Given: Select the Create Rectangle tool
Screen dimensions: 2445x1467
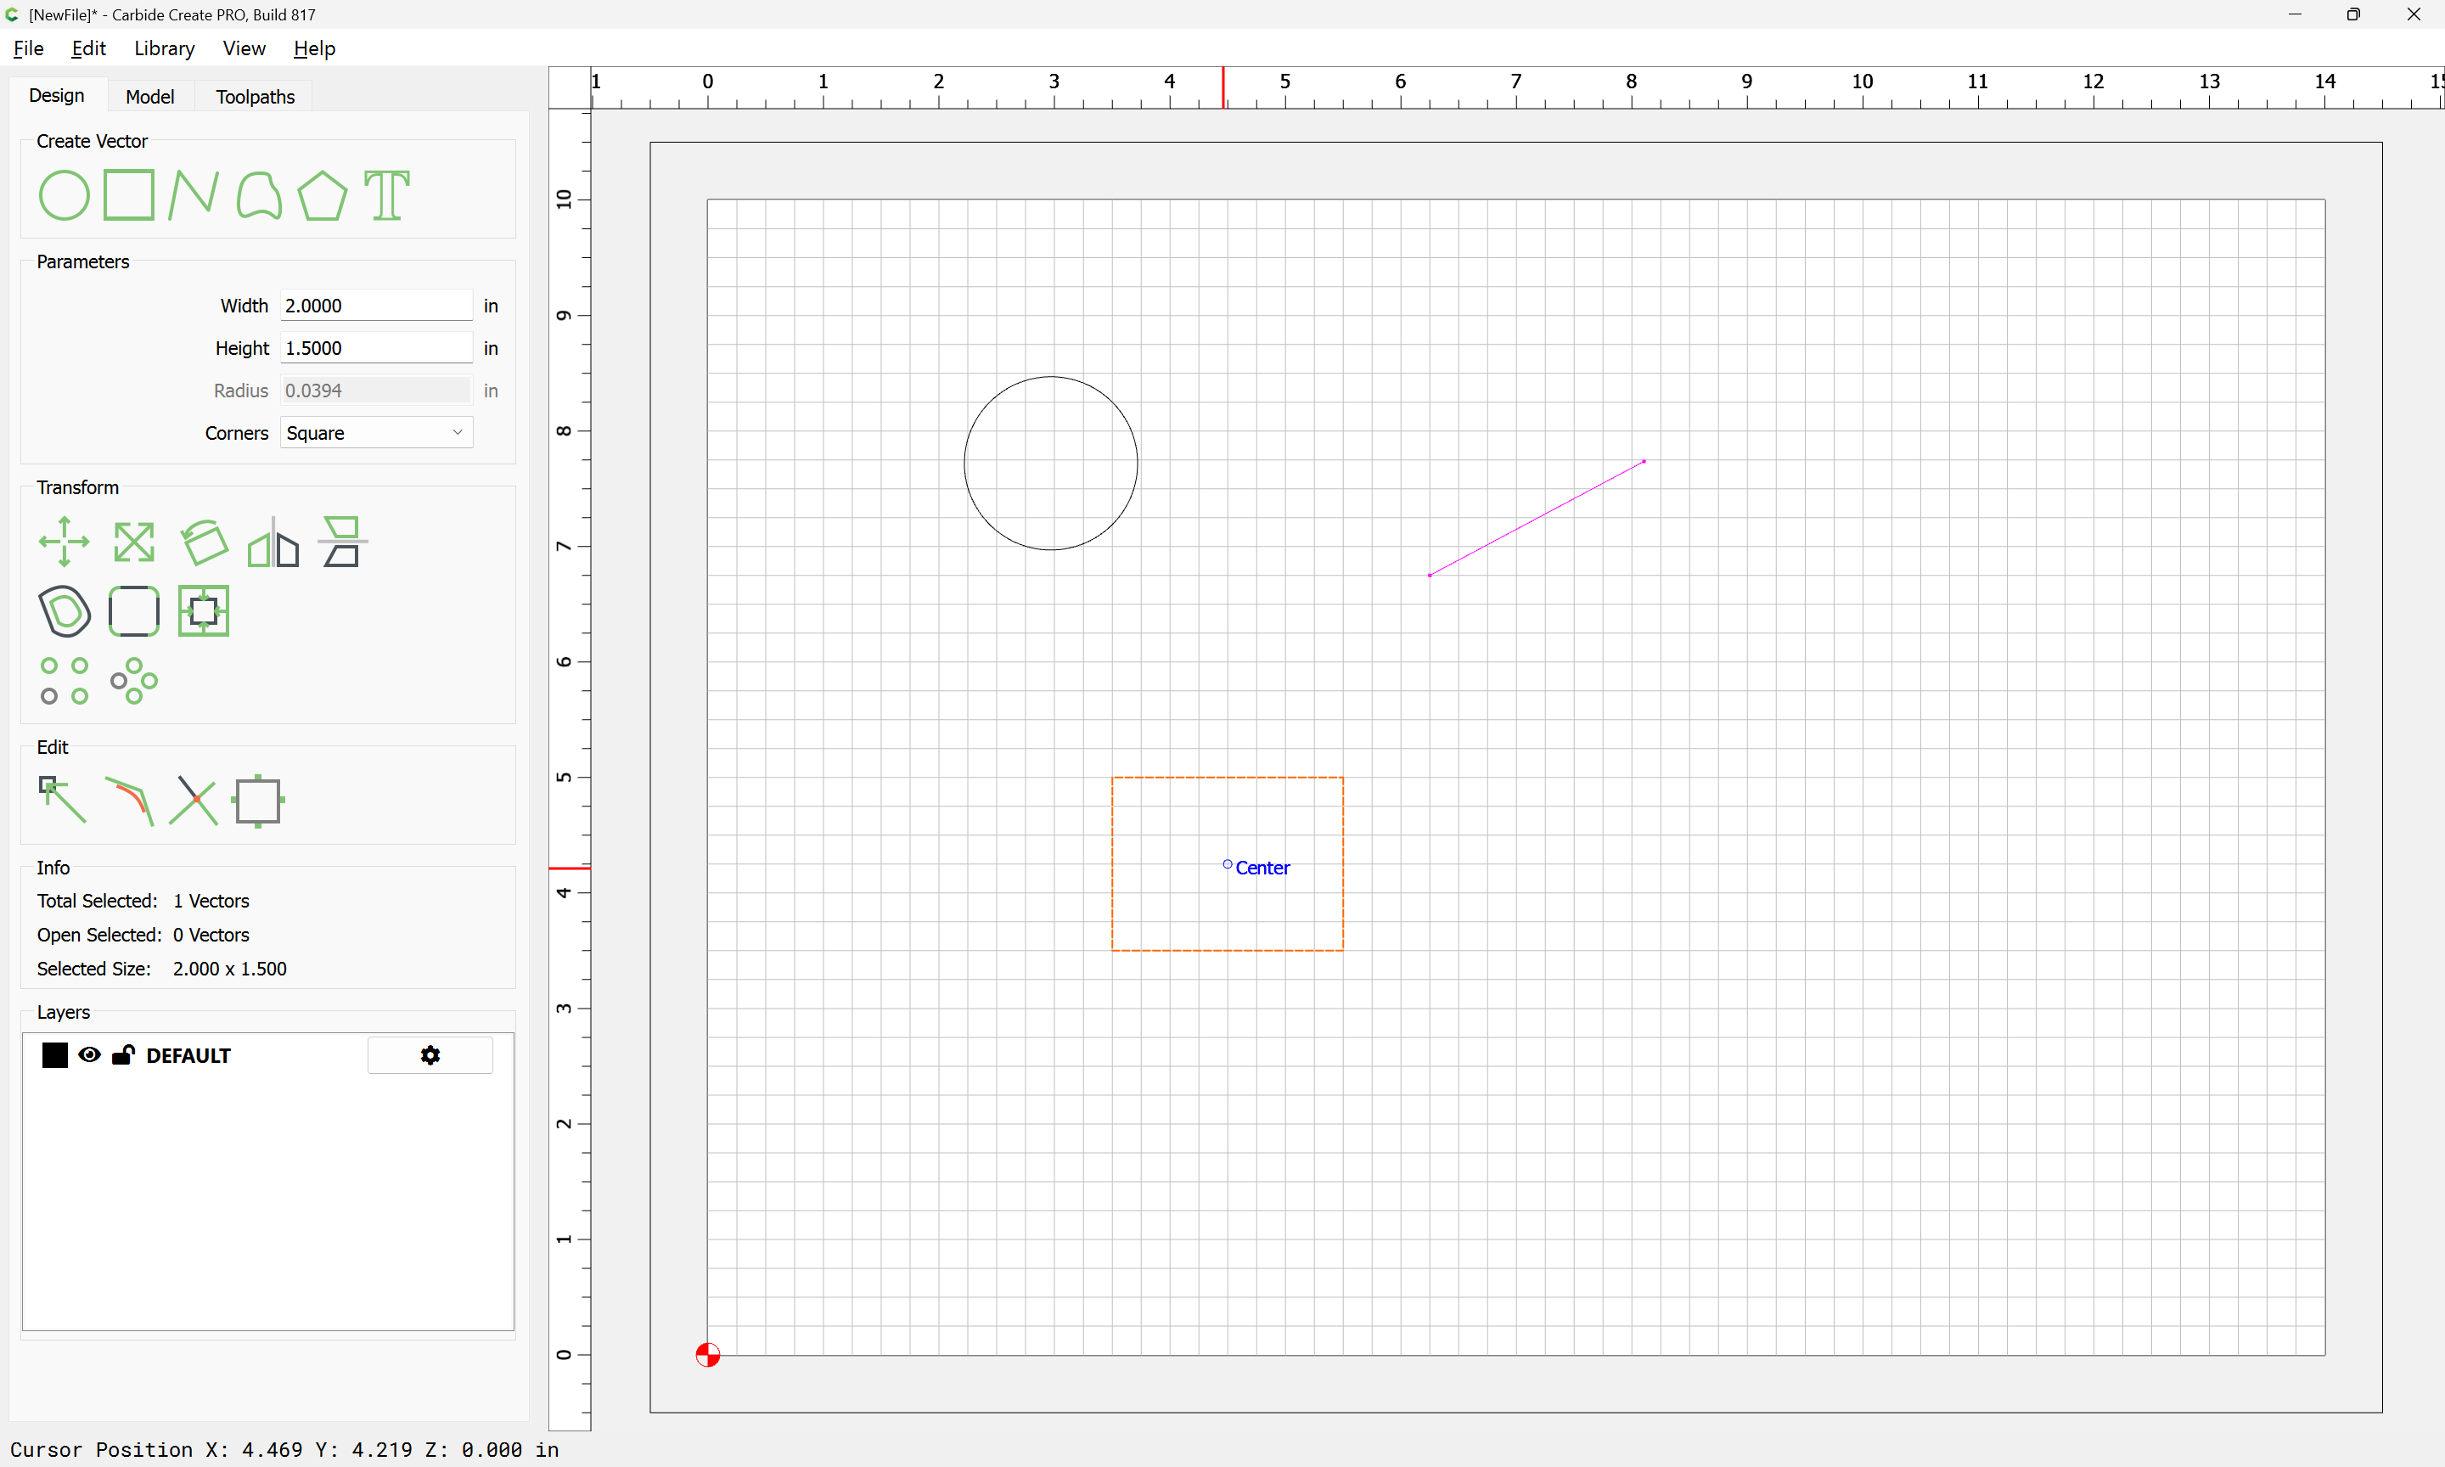Looking at the screenshot, I should point(129,194).
